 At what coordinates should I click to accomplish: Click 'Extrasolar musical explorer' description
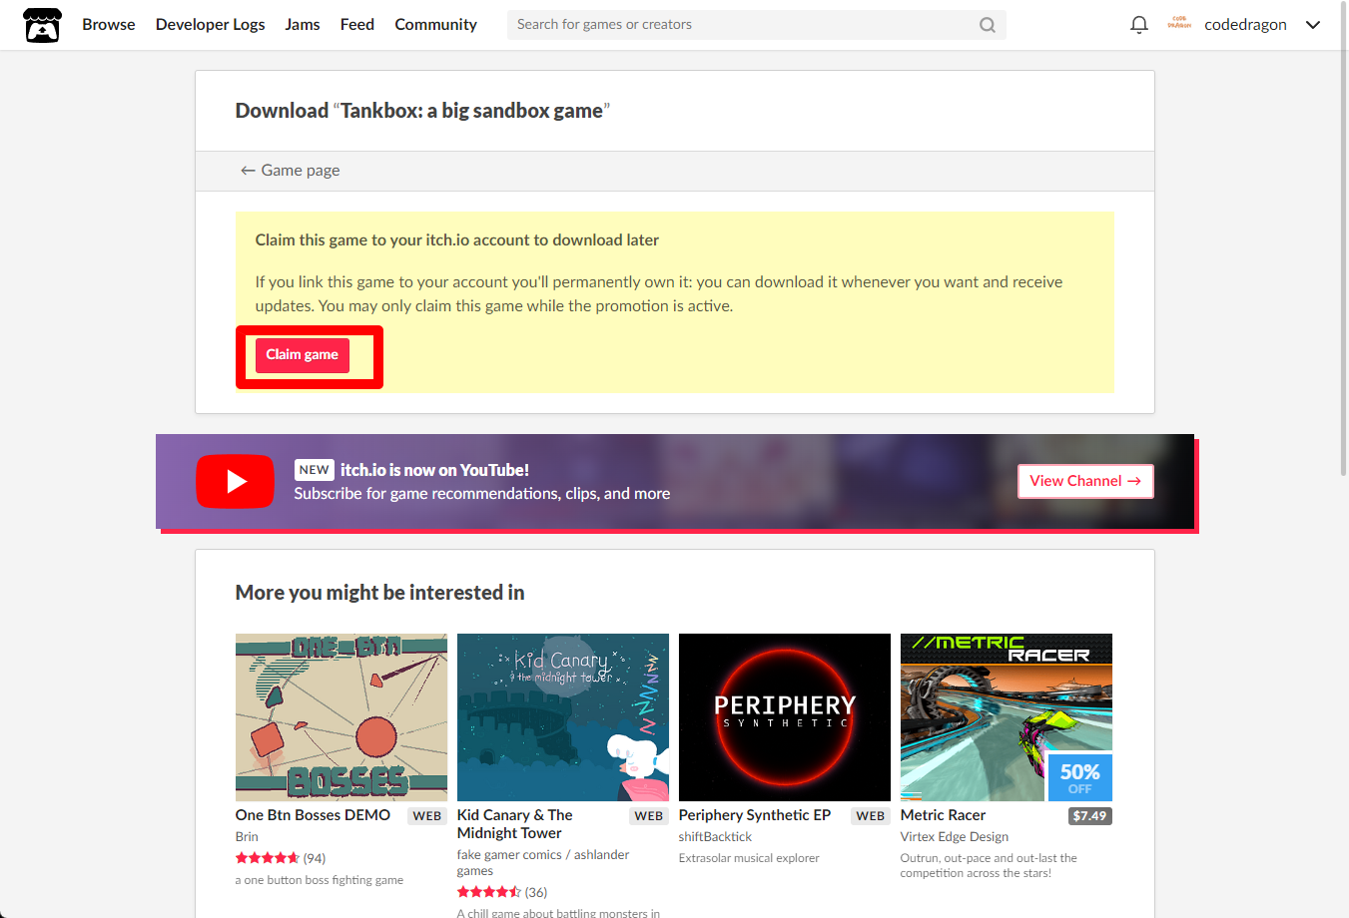[749, 858]
